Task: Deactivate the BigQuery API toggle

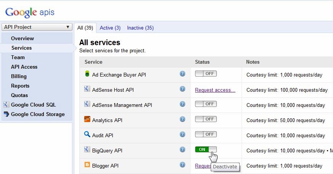Action: pyautogui.click(x=206, y=149)
